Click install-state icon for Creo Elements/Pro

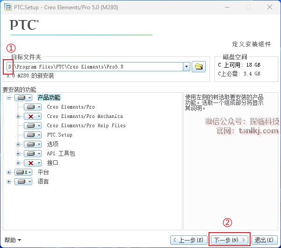pos(33,107)
